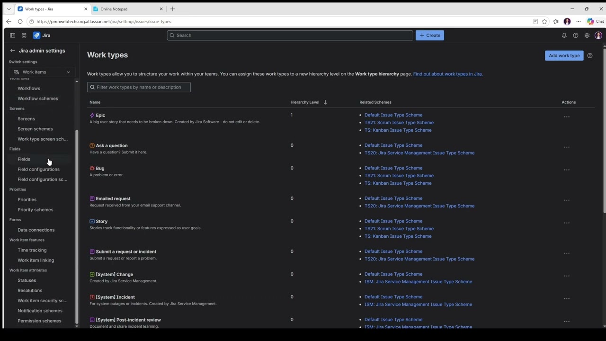This screenshot has height=341, width=606.
Task: Open Find out about work types in Jira link
Action: (x=448, y=74)
